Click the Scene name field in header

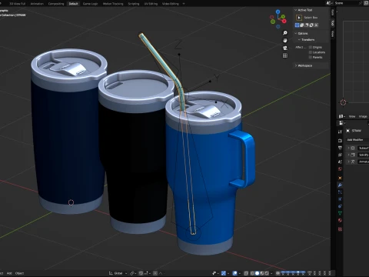coord(346,3)
